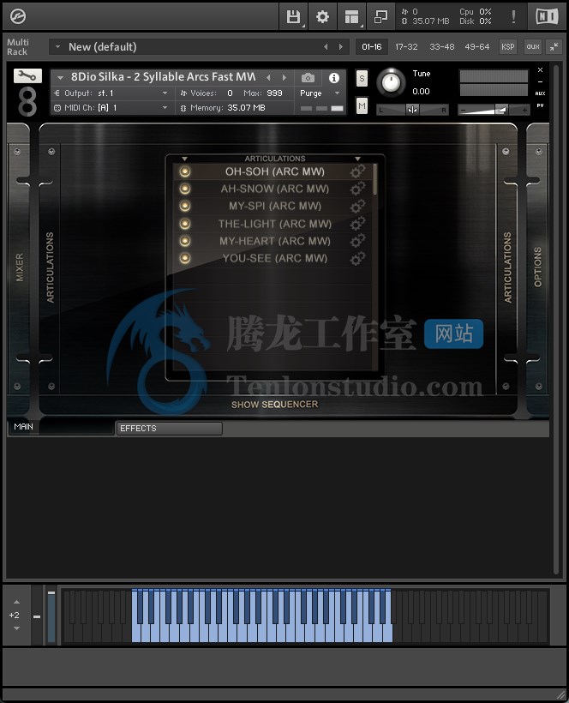Open the KSP multi script editor
The height and width of the screenshot is (703, 569).
point(507,46)
